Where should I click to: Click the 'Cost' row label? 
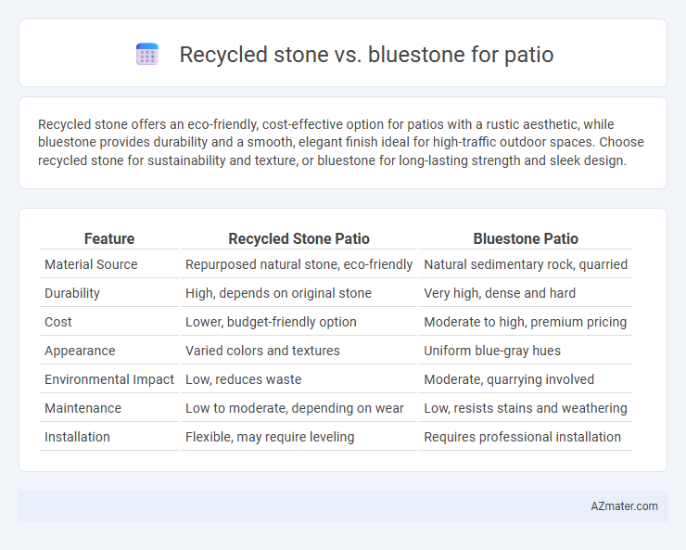point(58,322)
